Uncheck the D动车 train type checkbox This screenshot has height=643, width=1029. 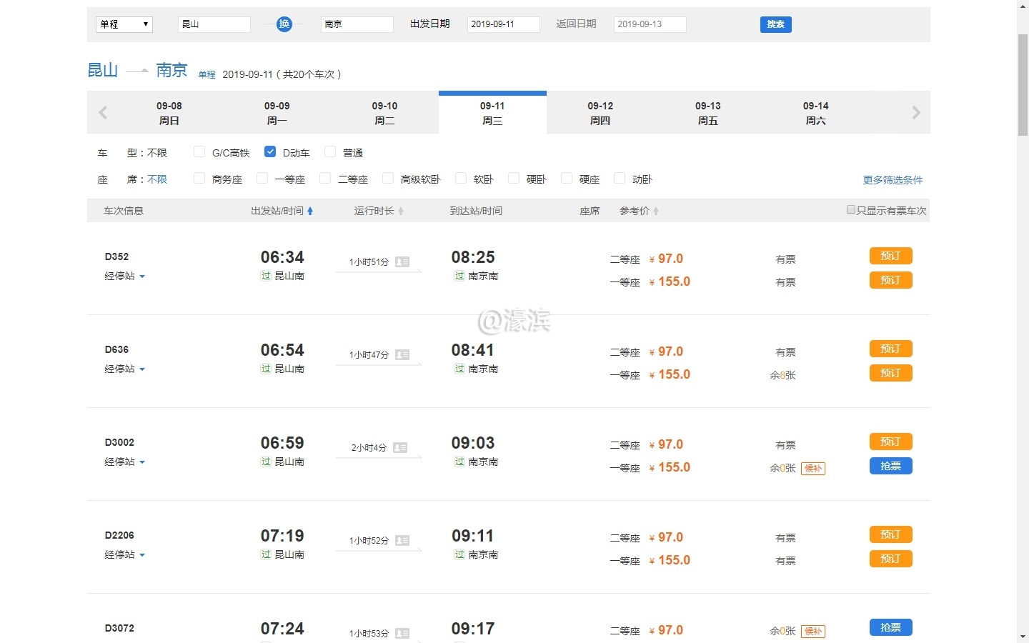tap(270, 151)
